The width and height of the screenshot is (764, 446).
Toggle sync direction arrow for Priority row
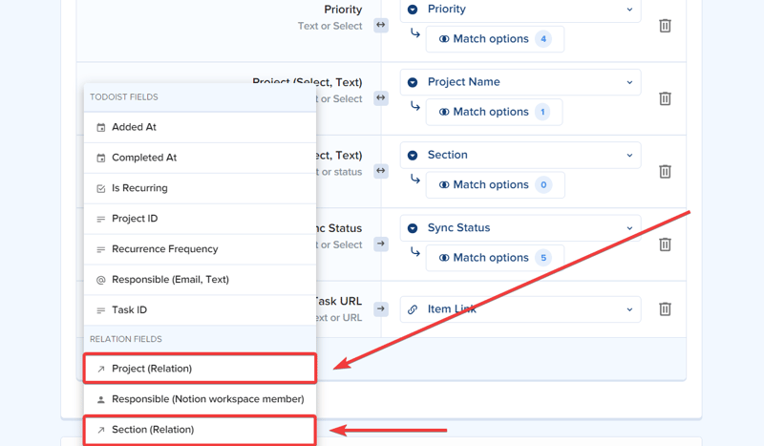tap(381, 25)
